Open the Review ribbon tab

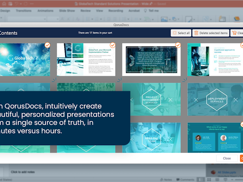click(x=86, y=11)
